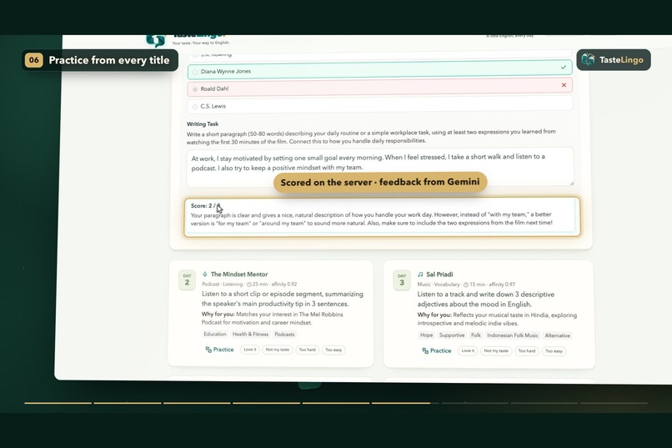This screenshot has height=448, width=672.
Task: Click the Education tag
Action: pos(215,334)
